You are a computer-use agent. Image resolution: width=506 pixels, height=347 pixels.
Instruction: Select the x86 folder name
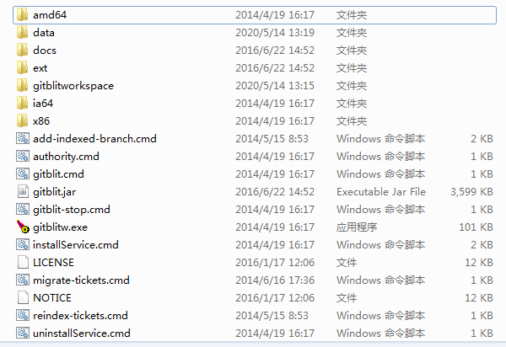pyautogui.click(x=41, y=121)
